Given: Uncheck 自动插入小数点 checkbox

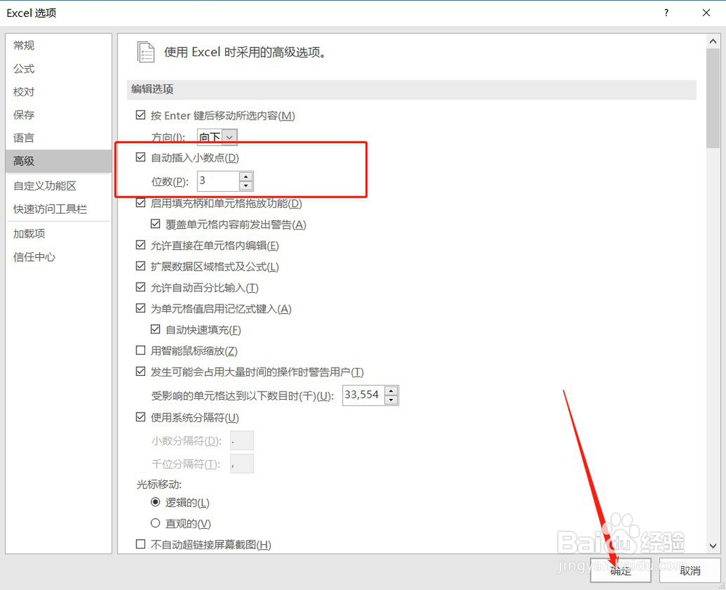Looking at the screenshot, I should [141, 157].
